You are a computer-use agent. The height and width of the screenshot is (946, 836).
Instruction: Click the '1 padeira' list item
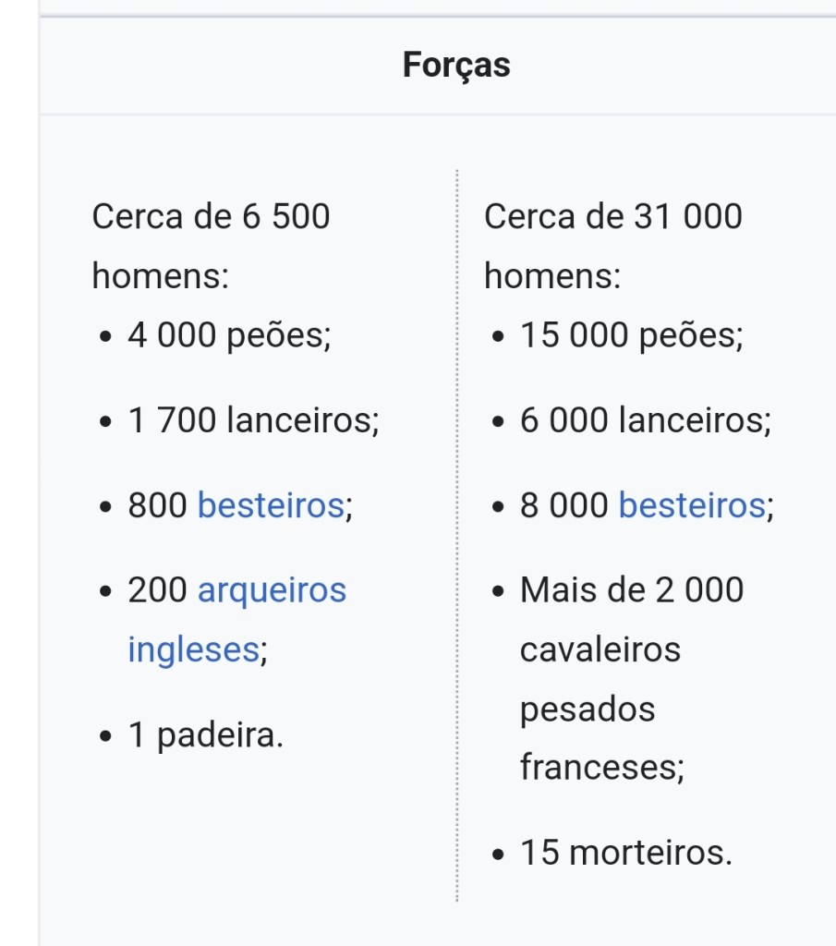click(205, 735)
